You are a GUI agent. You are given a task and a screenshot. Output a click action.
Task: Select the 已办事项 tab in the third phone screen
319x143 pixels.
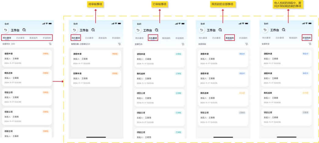[x=152, y=38]
